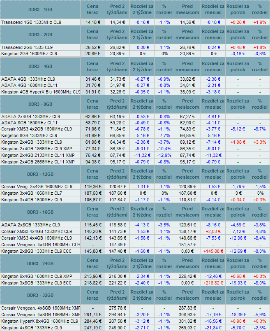Select the -21,84 € monthly difference value
This screenshot has height=331, width=270.
pos(213,328)
